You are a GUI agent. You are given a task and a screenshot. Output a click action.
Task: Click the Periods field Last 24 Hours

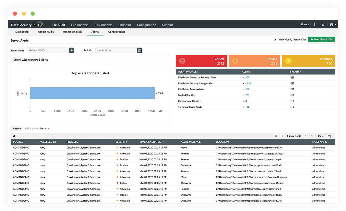[x=116, y=50]
